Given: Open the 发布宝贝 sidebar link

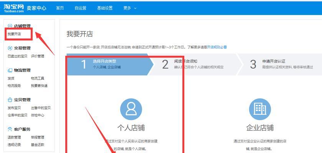Looking at the screenshot, I should (14, 108).
